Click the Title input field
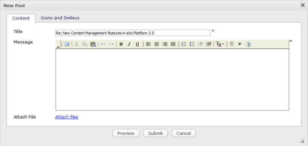This screenshot has width=308, height=146. click(133, 33)
